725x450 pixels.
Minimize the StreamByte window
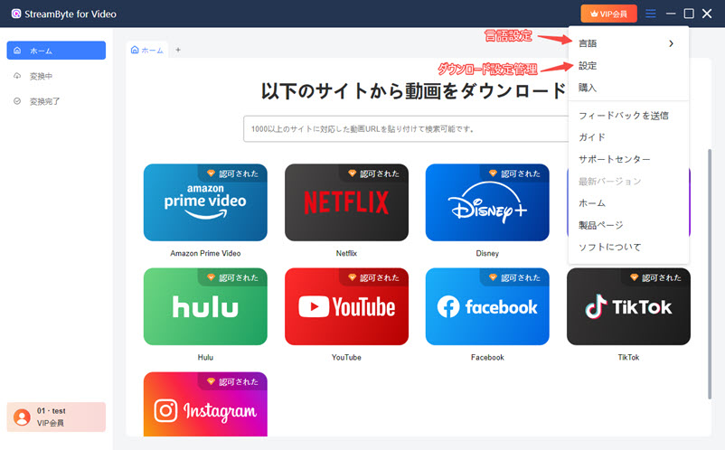(671, 14)
